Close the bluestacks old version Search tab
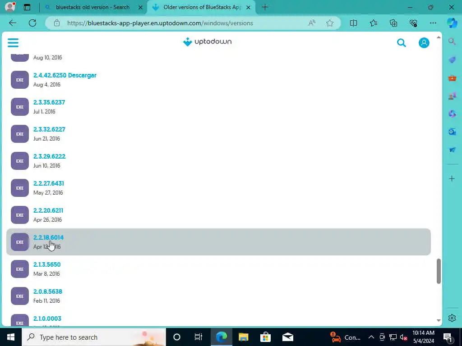The height and width of the screenshot is (346, 462). coord(141,7)
